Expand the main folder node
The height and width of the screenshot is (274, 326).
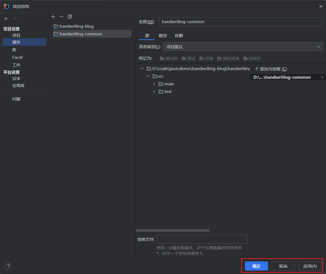tap(154, 84)
